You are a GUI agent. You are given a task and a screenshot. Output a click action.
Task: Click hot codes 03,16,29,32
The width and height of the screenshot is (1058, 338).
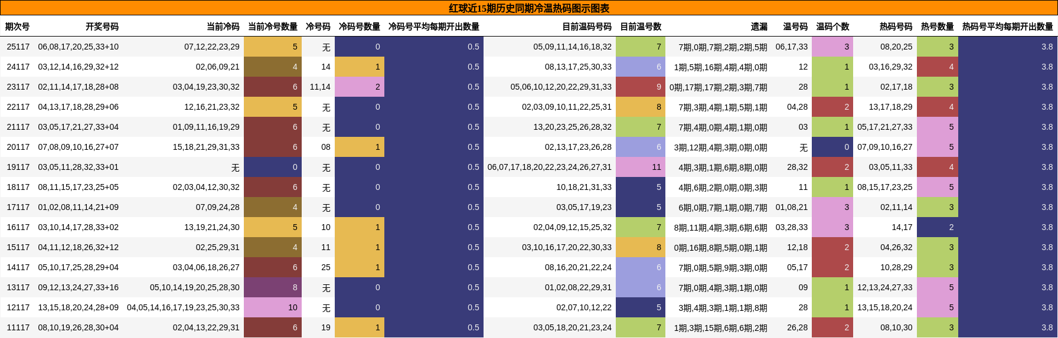pos(890,67)
